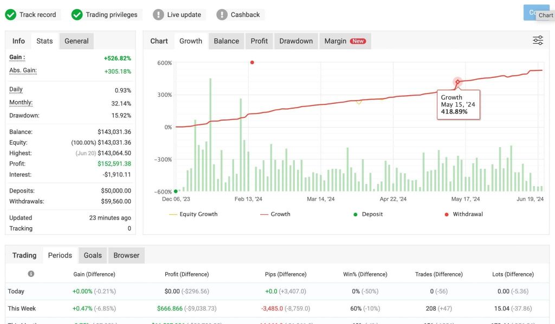The image size is (555, 324).
Task: Click the Pips (Difference) column header
Action: pyautogui.click(x=286, y=274)
